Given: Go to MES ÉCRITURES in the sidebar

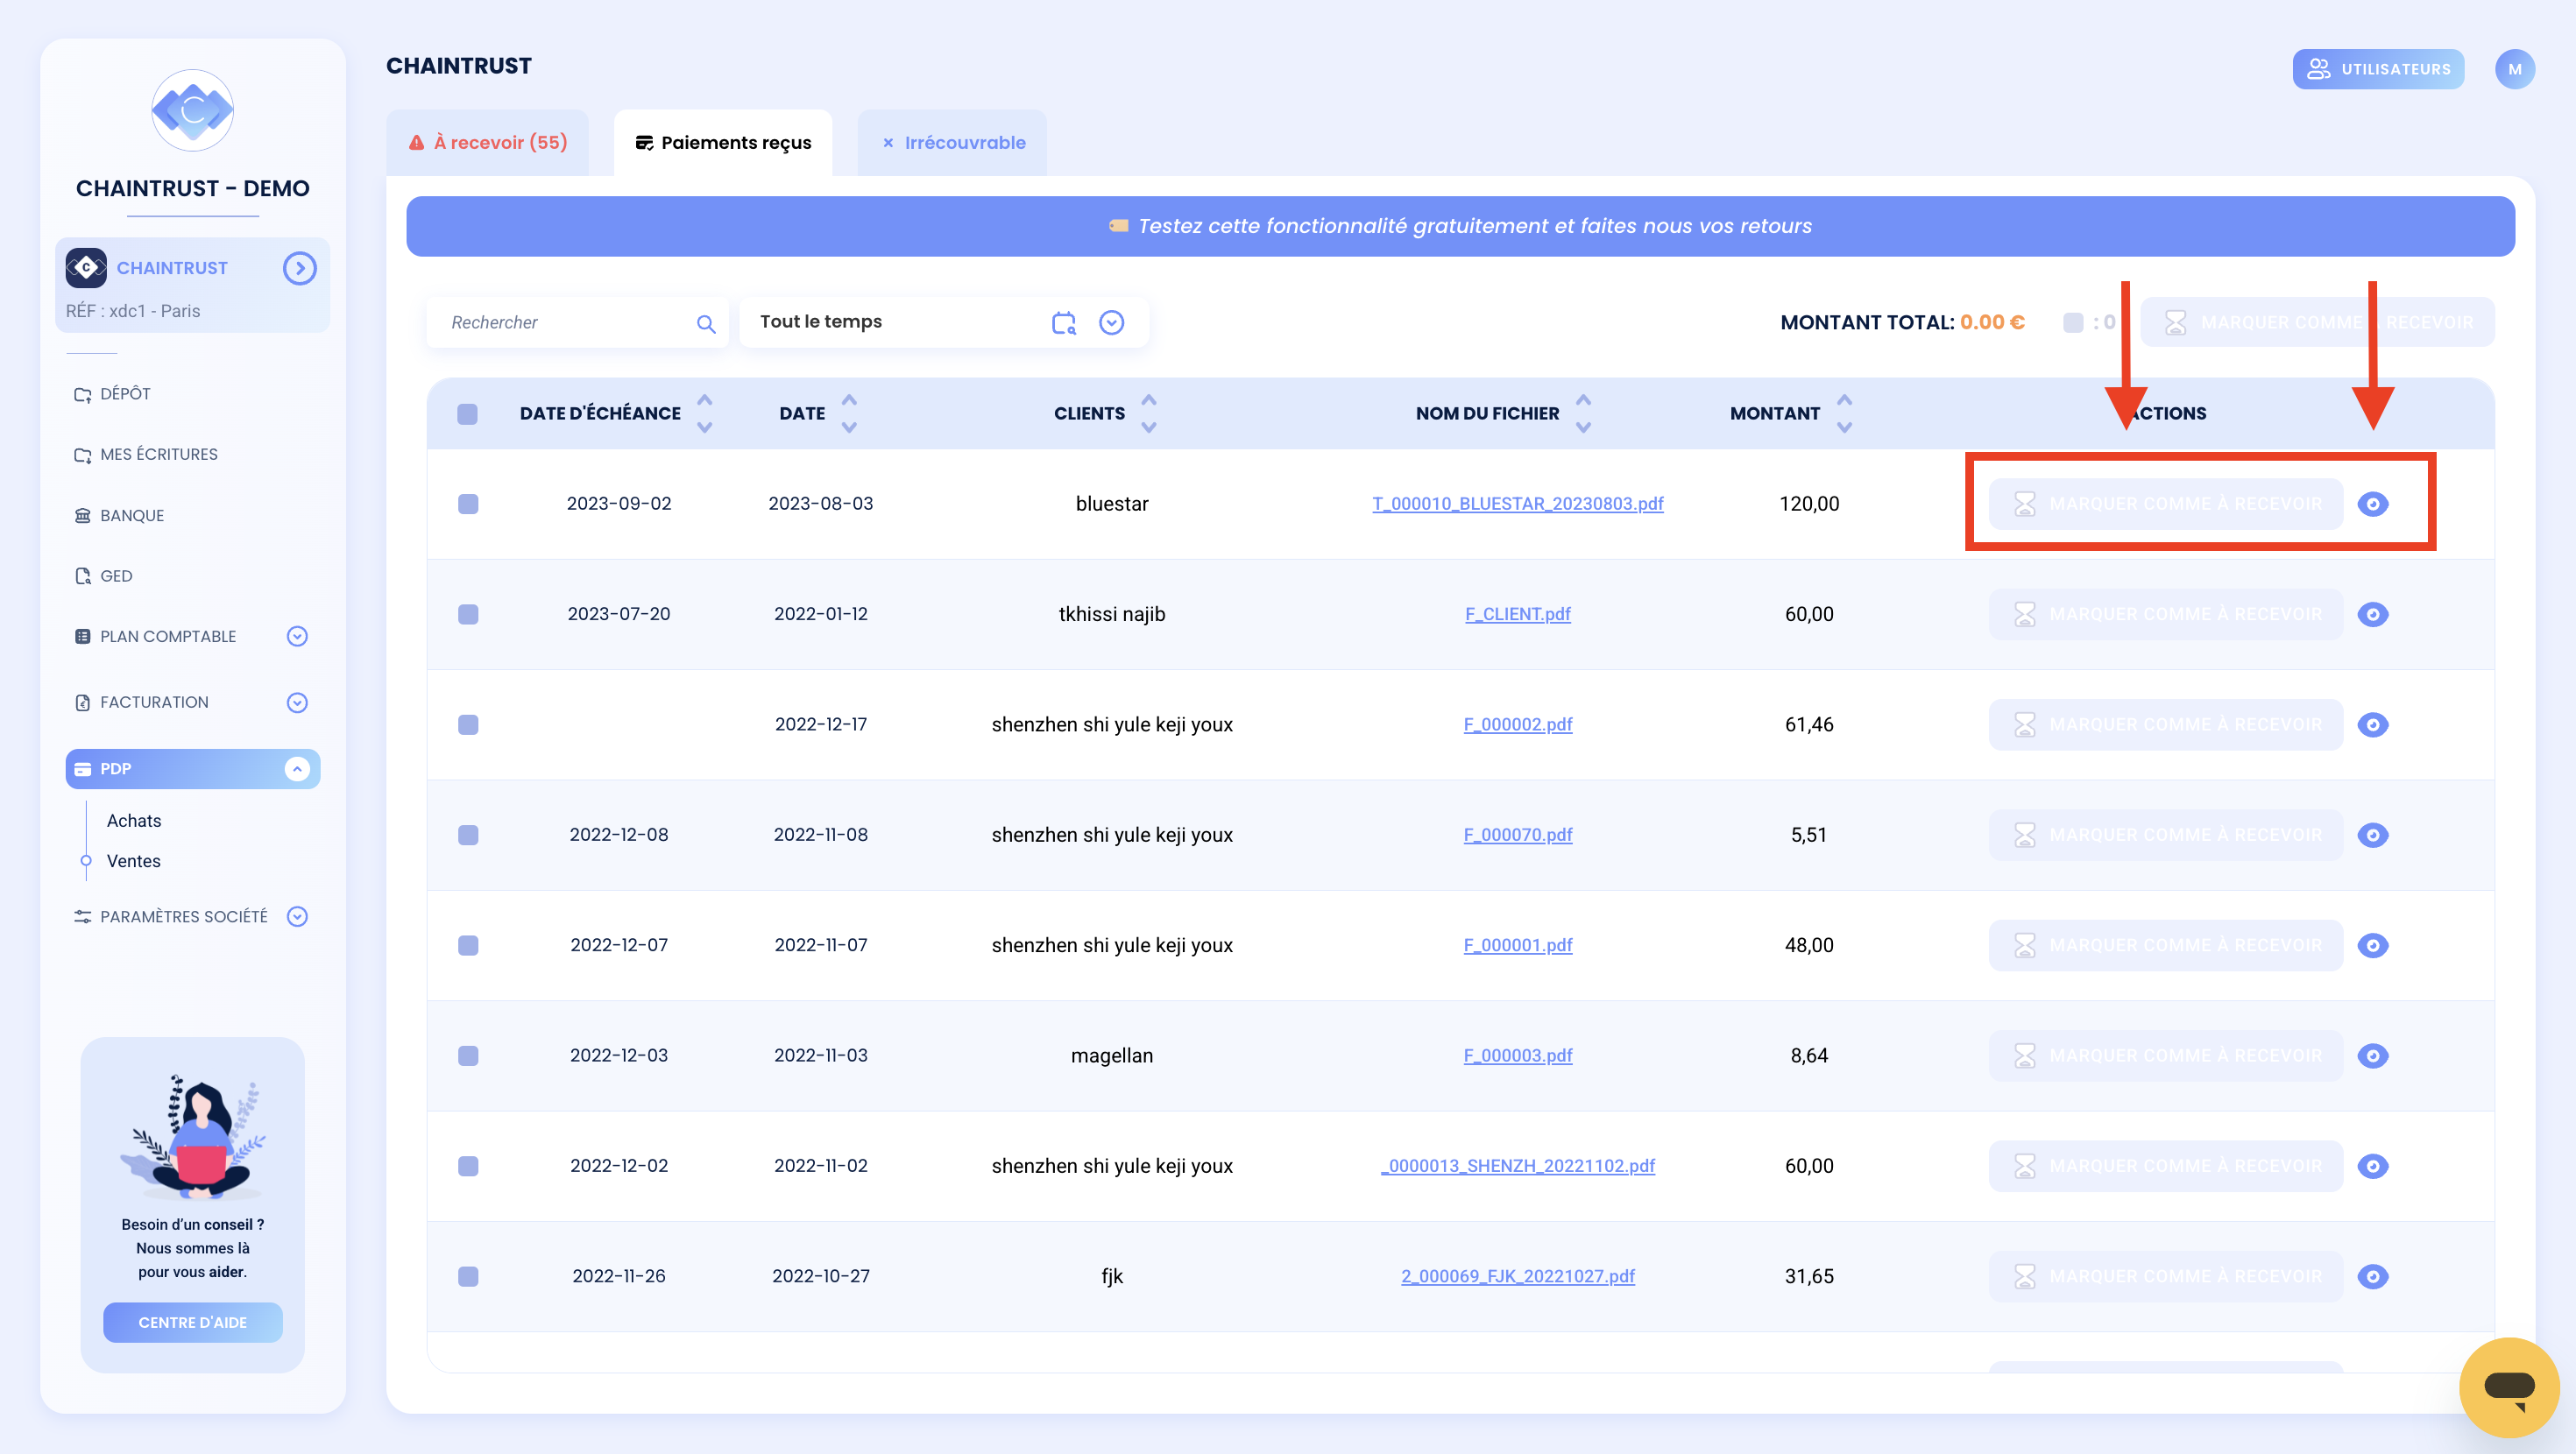Looking at the screenshot, I should click(146, 454).
